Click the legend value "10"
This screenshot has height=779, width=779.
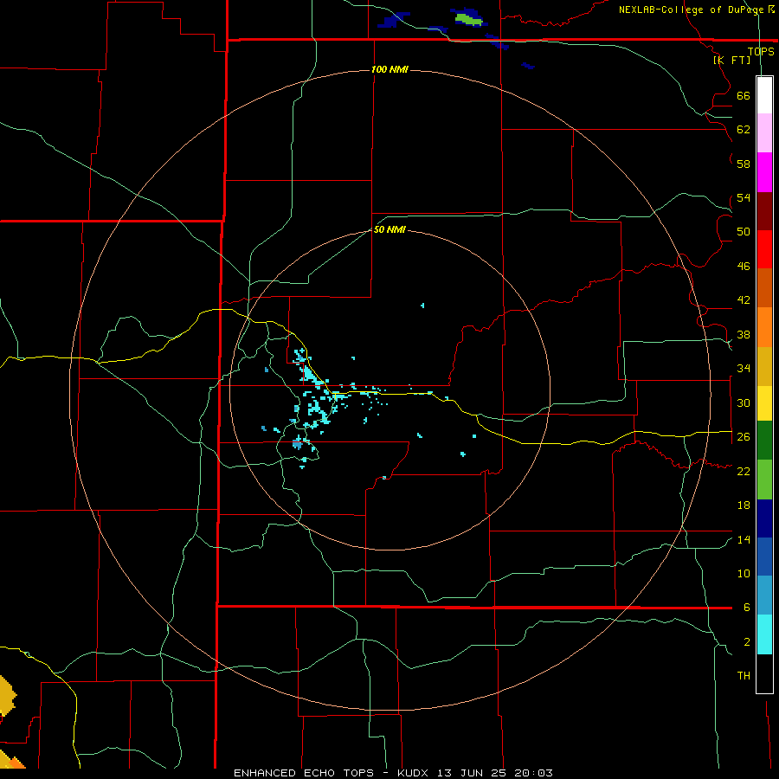[x=744, y=573]
